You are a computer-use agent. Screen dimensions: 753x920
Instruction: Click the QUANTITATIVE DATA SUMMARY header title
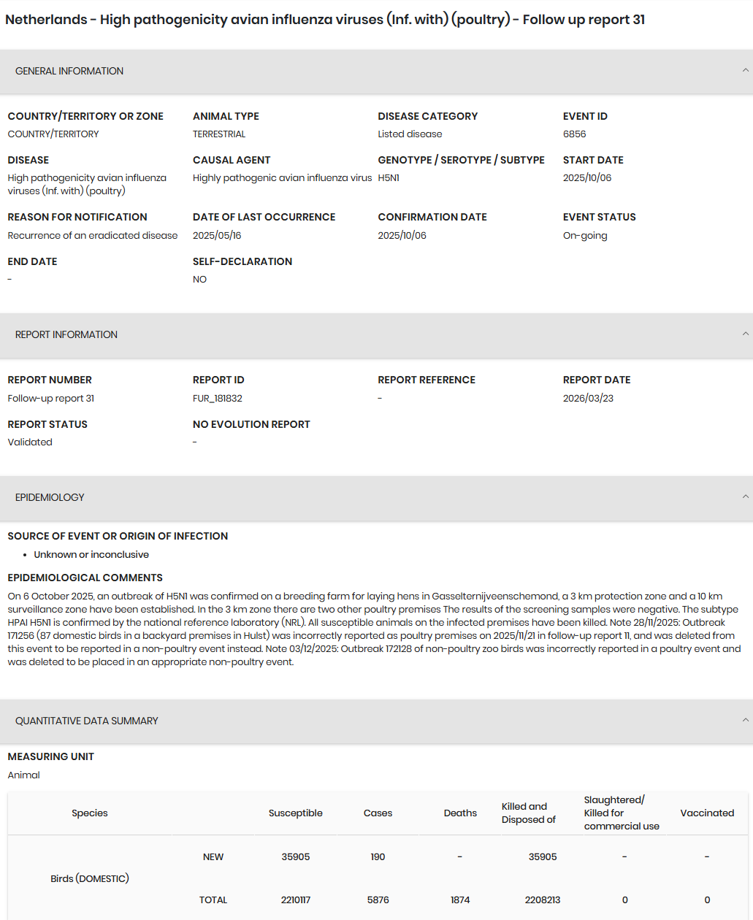[87, 721]
